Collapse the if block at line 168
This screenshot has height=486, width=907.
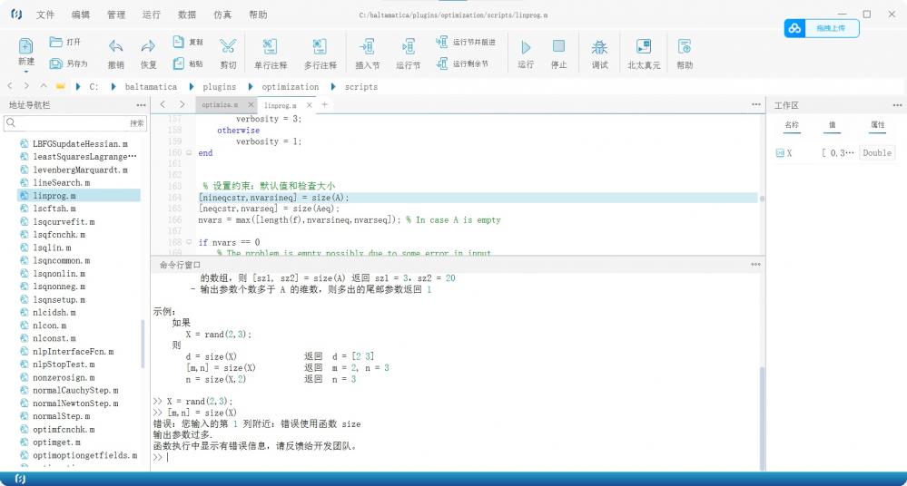point(189,243)
